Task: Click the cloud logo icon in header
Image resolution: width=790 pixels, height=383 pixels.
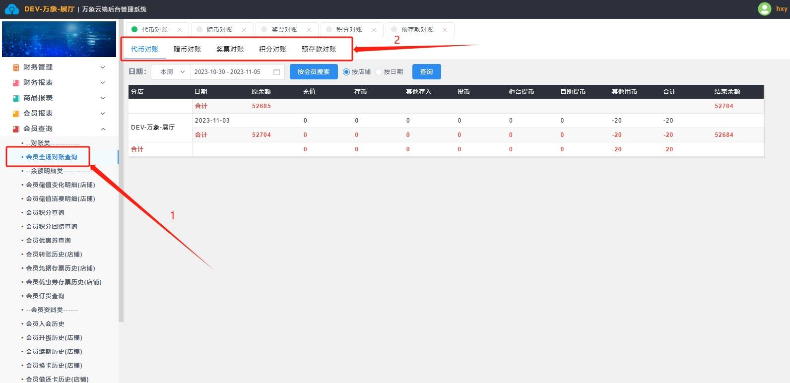Action: point(11,9)
